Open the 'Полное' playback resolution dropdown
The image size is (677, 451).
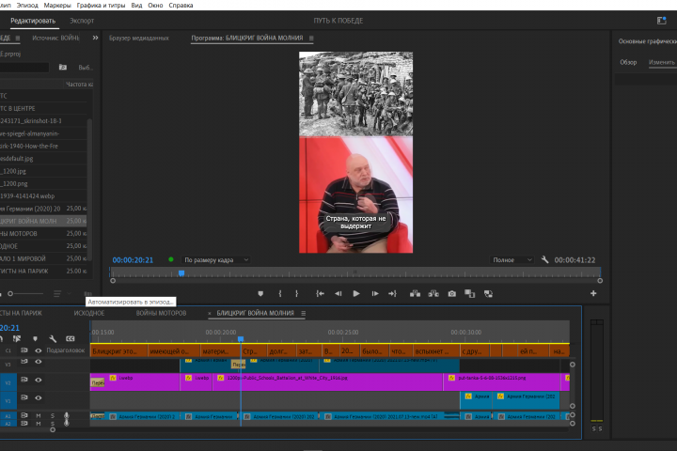(x=512, y=260)
